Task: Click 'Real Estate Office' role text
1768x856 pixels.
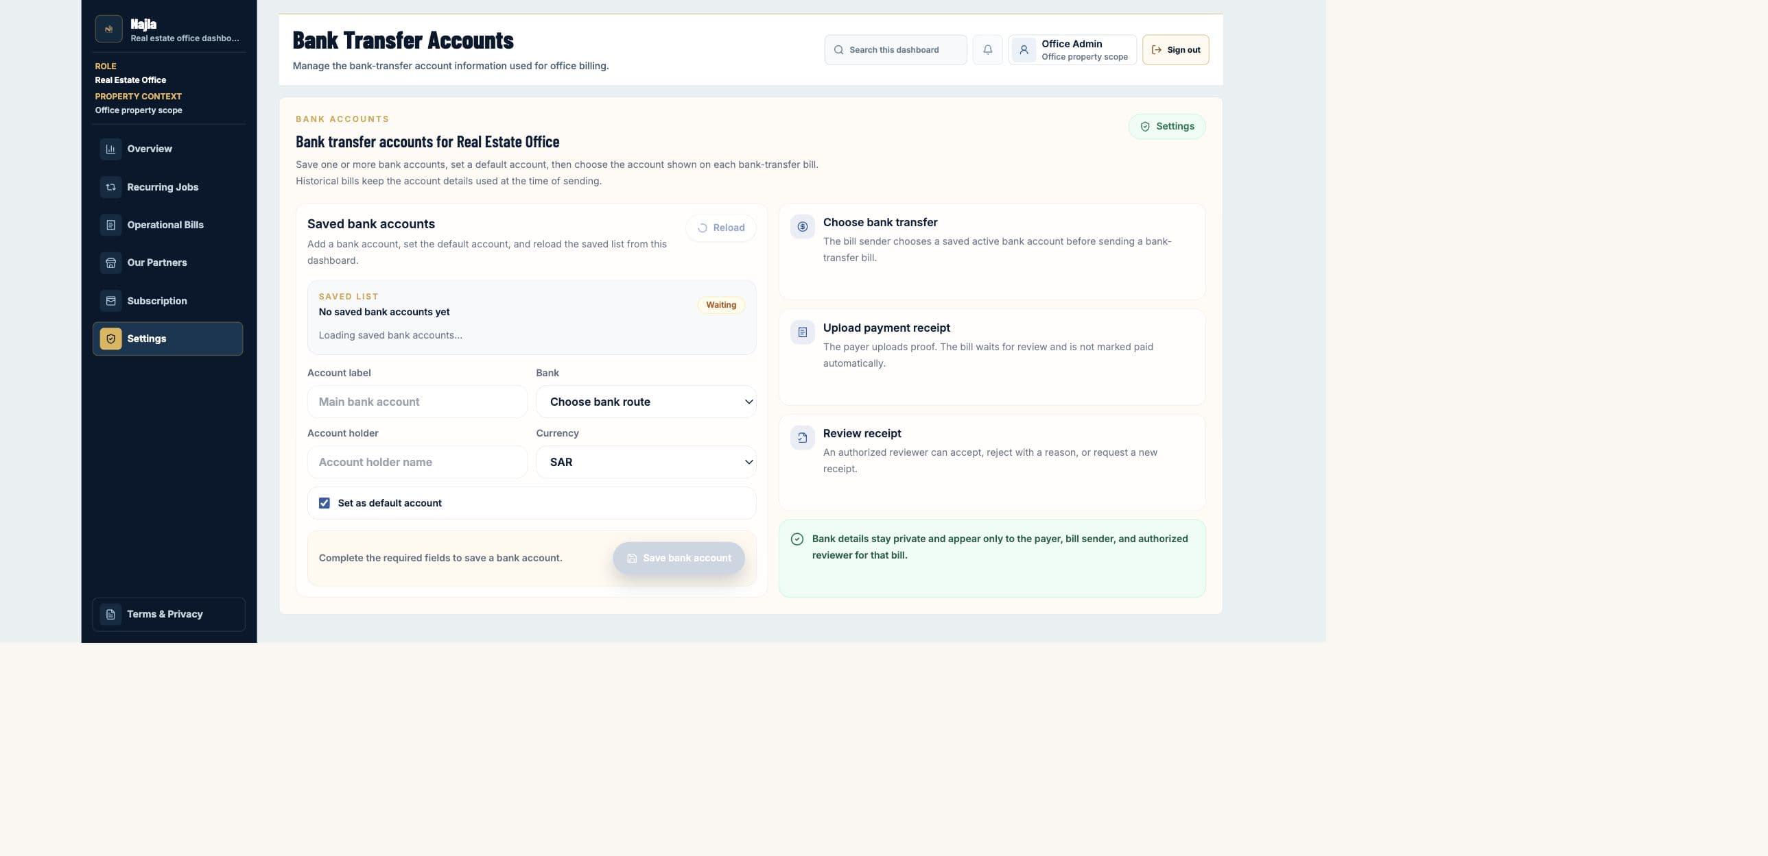Action: point(130,80)
